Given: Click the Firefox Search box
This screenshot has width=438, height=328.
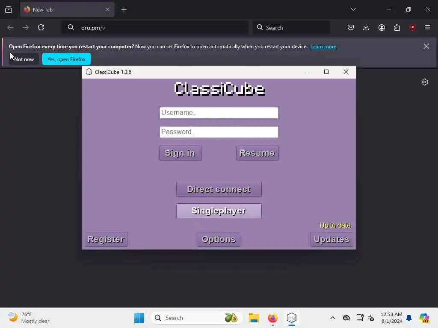Looking at the screenshot, I should [x=291, y=28].
